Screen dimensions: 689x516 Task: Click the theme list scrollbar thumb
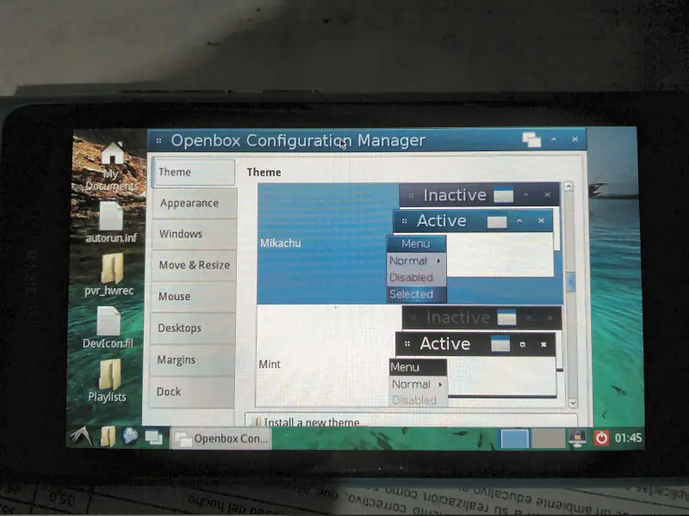tap(570, 282)
